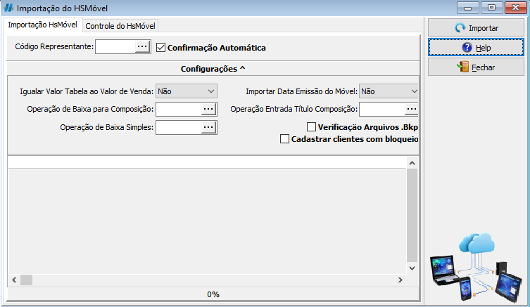Screen dimensions: 530x307
Task: Click the vertical scrollbar track in log
Action: coord(412,216)
